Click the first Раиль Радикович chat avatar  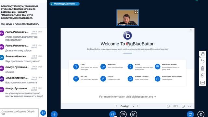[2, 33]
